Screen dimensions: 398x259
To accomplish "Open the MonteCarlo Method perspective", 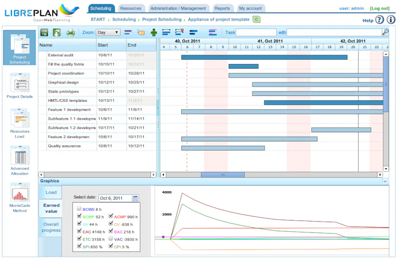I will coord(19,198).
